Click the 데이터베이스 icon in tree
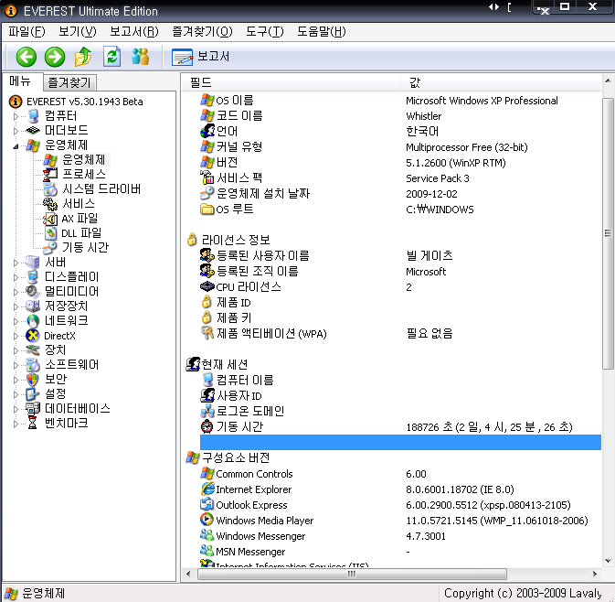Screen dimensions: 615x602 (x=32, y=408)
